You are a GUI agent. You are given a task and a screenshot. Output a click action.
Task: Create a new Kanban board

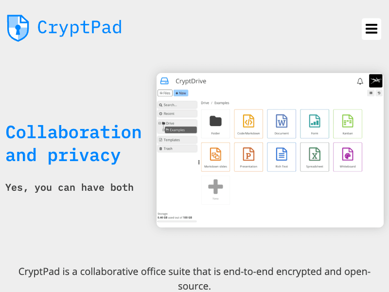point(348,124)
